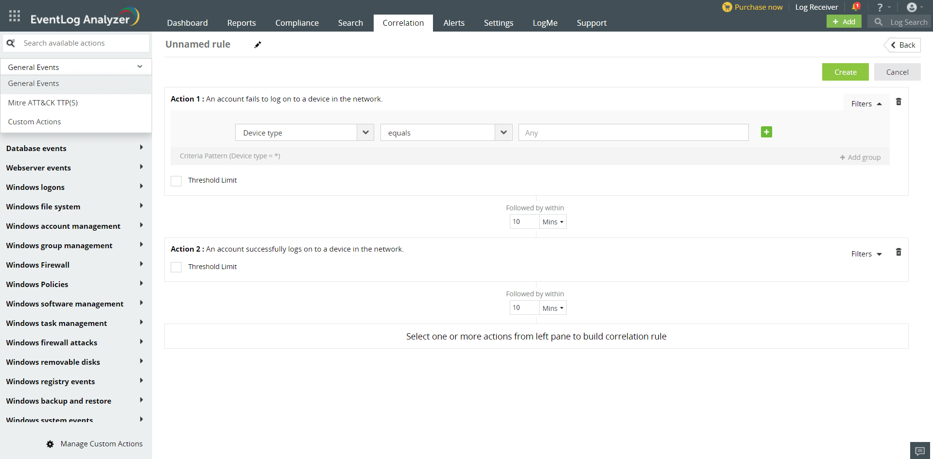The height and width of the screenshot is (459, 933).
Task: Open the Device type dropdown
Action: (304, 133)
